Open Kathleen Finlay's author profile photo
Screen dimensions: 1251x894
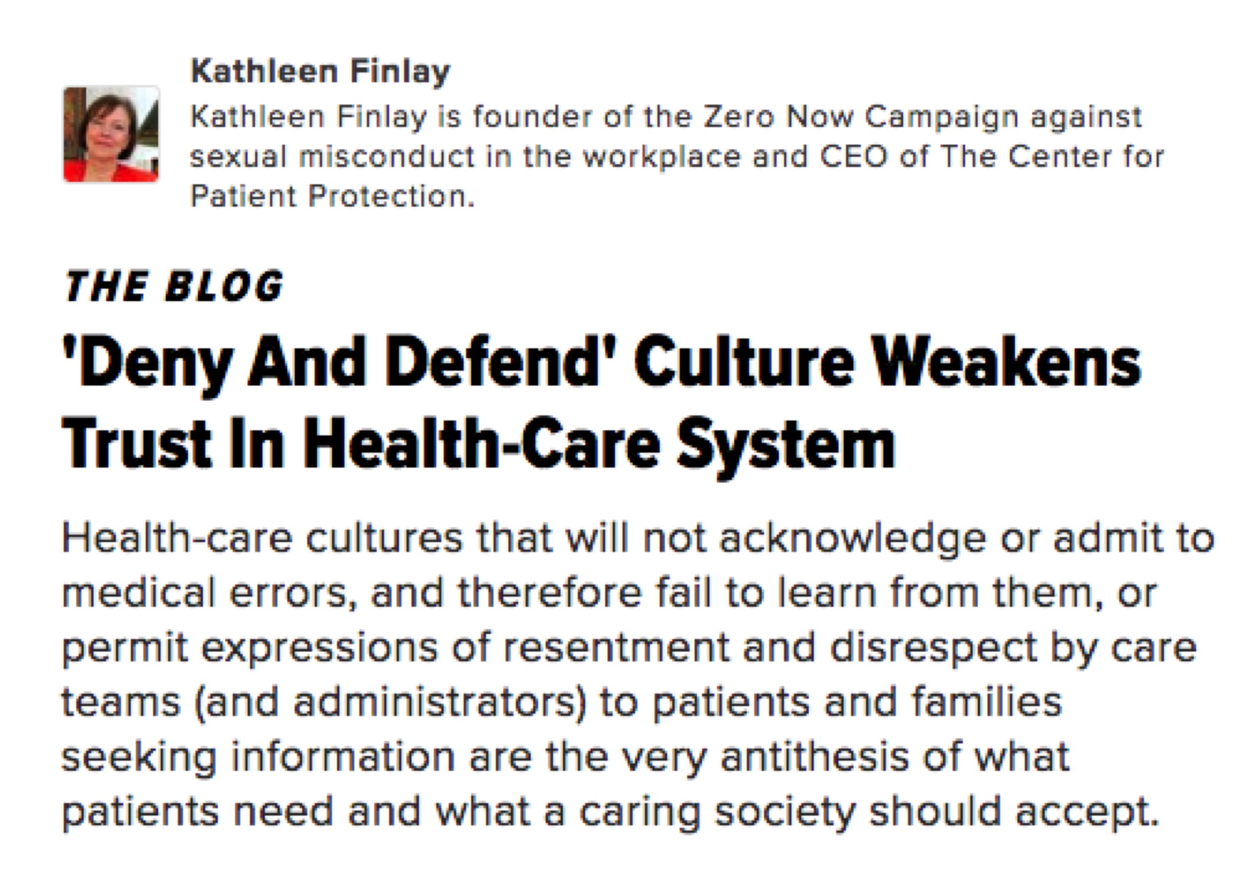111,134
